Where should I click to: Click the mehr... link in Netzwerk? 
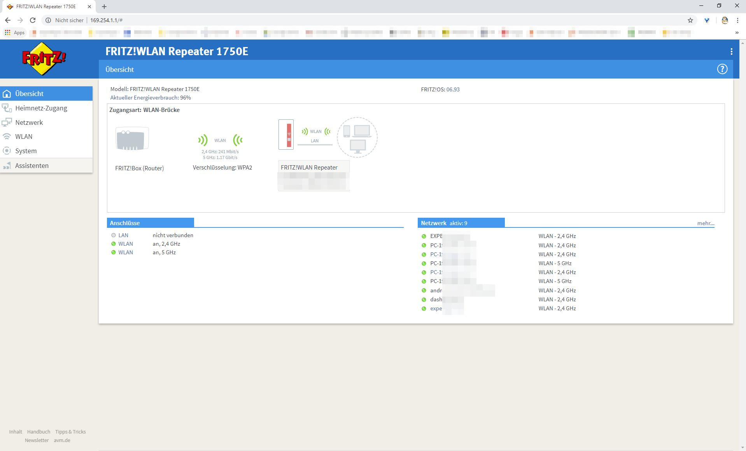(x=706, y=223)
